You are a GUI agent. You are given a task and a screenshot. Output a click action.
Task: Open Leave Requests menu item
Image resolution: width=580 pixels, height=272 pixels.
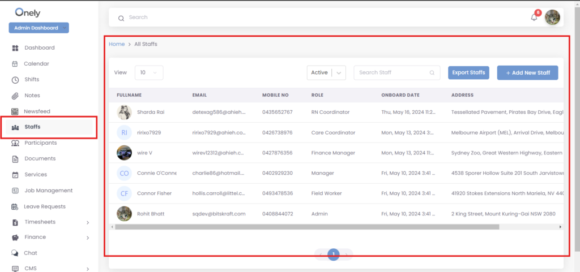[x=45, y=206]
